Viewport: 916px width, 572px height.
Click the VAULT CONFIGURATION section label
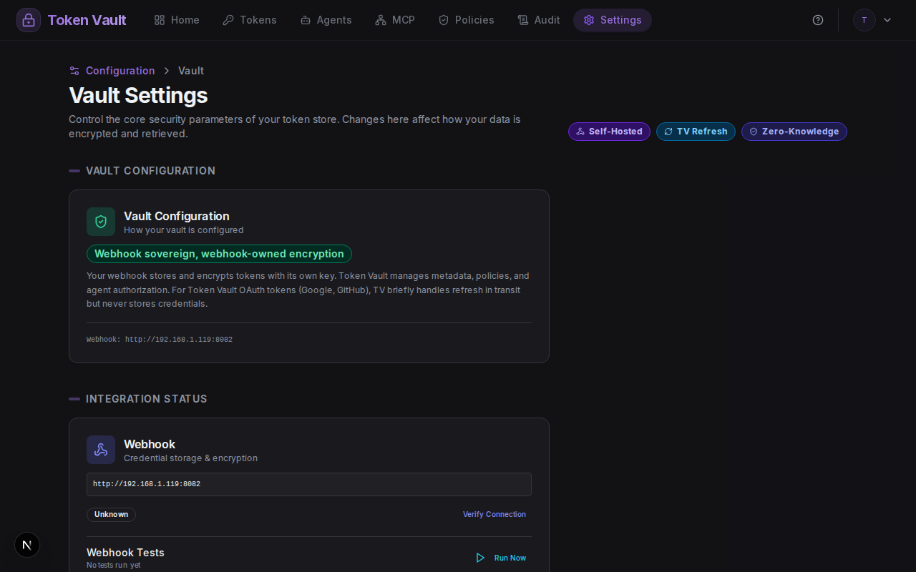click(x=150, y=171)
